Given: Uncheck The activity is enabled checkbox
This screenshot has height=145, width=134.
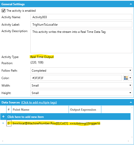Looking at the screenshot, I should tap(3, 10).
